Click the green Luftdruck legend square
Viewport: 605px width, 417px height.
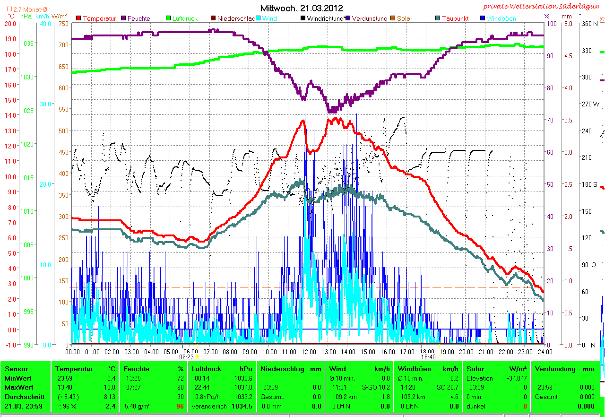click(x=168, y=18)
